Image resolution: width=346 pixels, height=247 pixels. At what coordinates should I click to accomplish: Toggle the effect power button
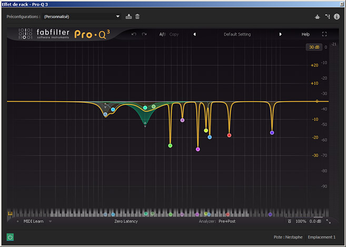pyautogui.click(x=10, y=237)
